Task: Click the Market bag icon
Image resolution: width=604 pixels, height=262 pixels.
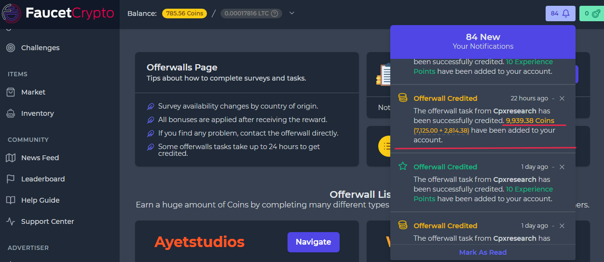Action: coord(11,92)
